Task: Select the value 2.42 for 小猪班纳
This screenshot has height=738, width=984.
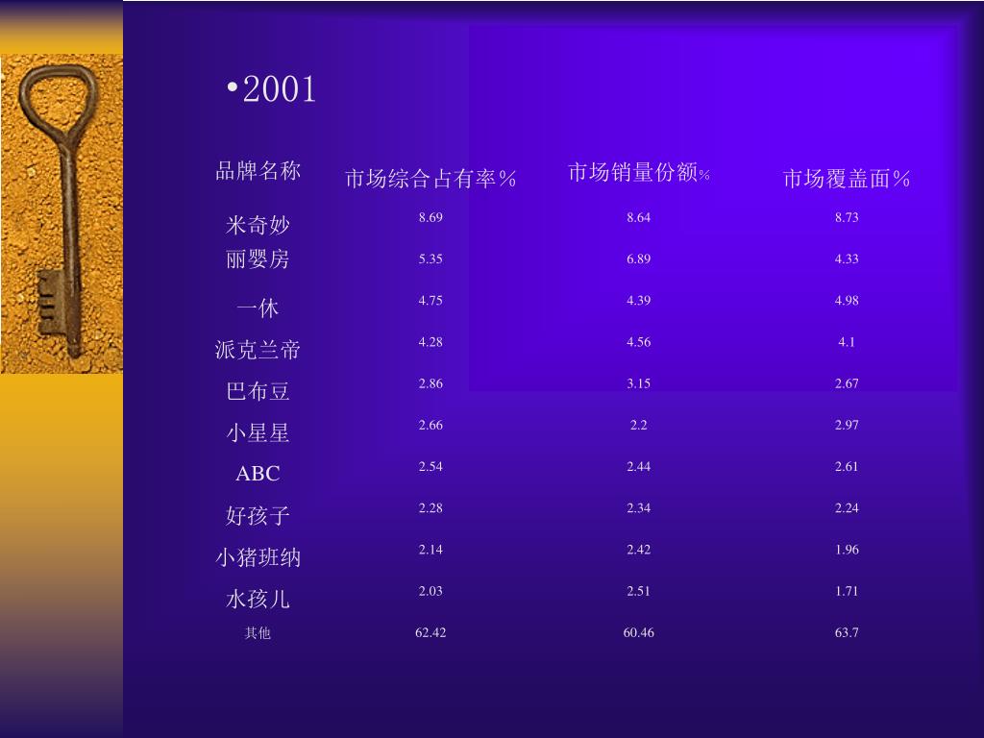Action: [639, 550]
